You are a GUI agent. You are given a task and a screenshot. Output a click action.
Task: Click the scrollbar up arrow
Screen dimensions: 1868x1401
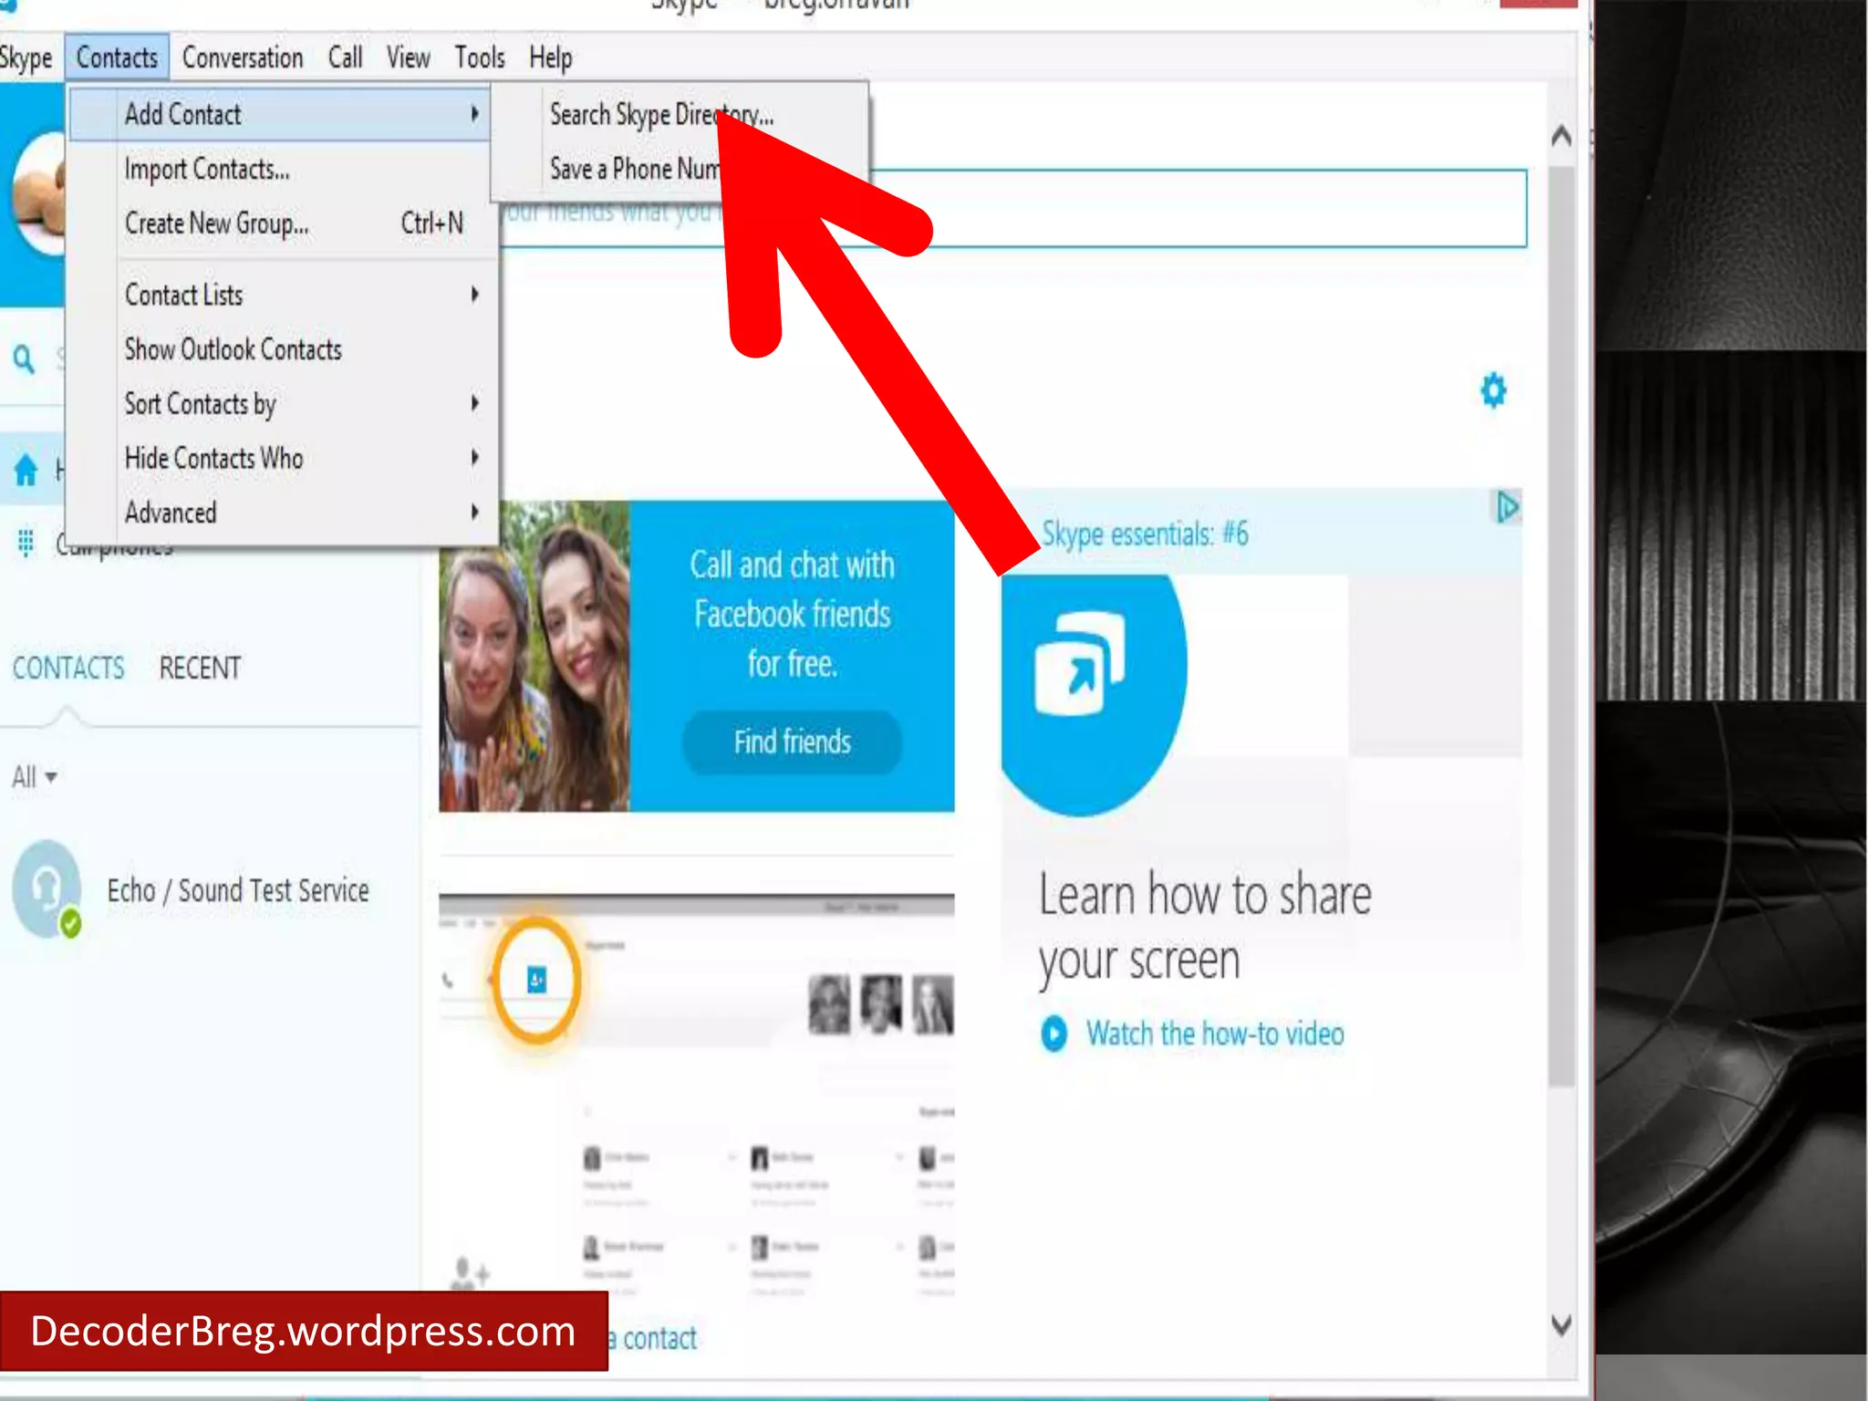(1561, 136)
